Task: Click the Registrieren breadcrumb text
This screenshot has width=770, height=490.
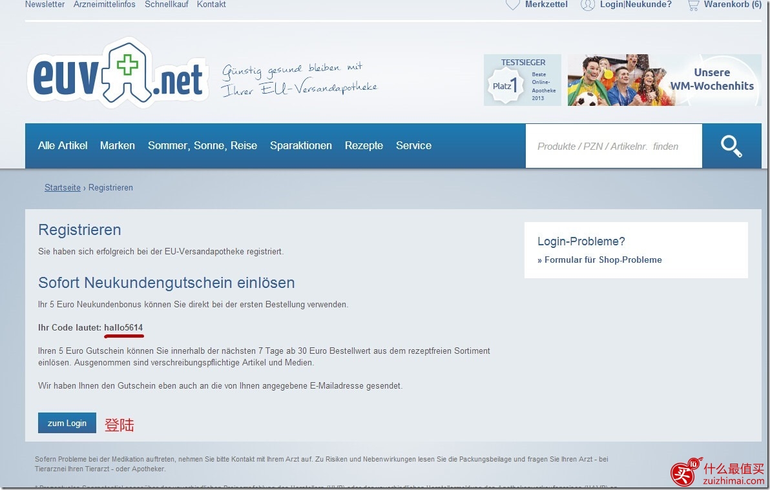Action: (110, 188)
